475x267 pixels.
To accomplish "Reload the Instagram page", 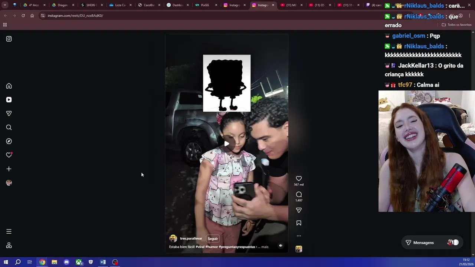I will (23, 16).
